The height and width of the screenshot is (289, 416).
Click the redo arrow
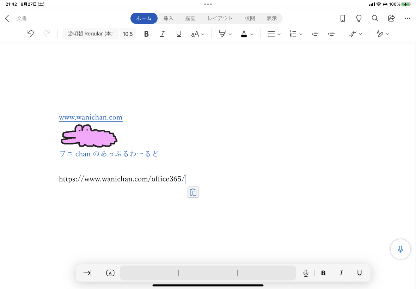pos(47,34)
